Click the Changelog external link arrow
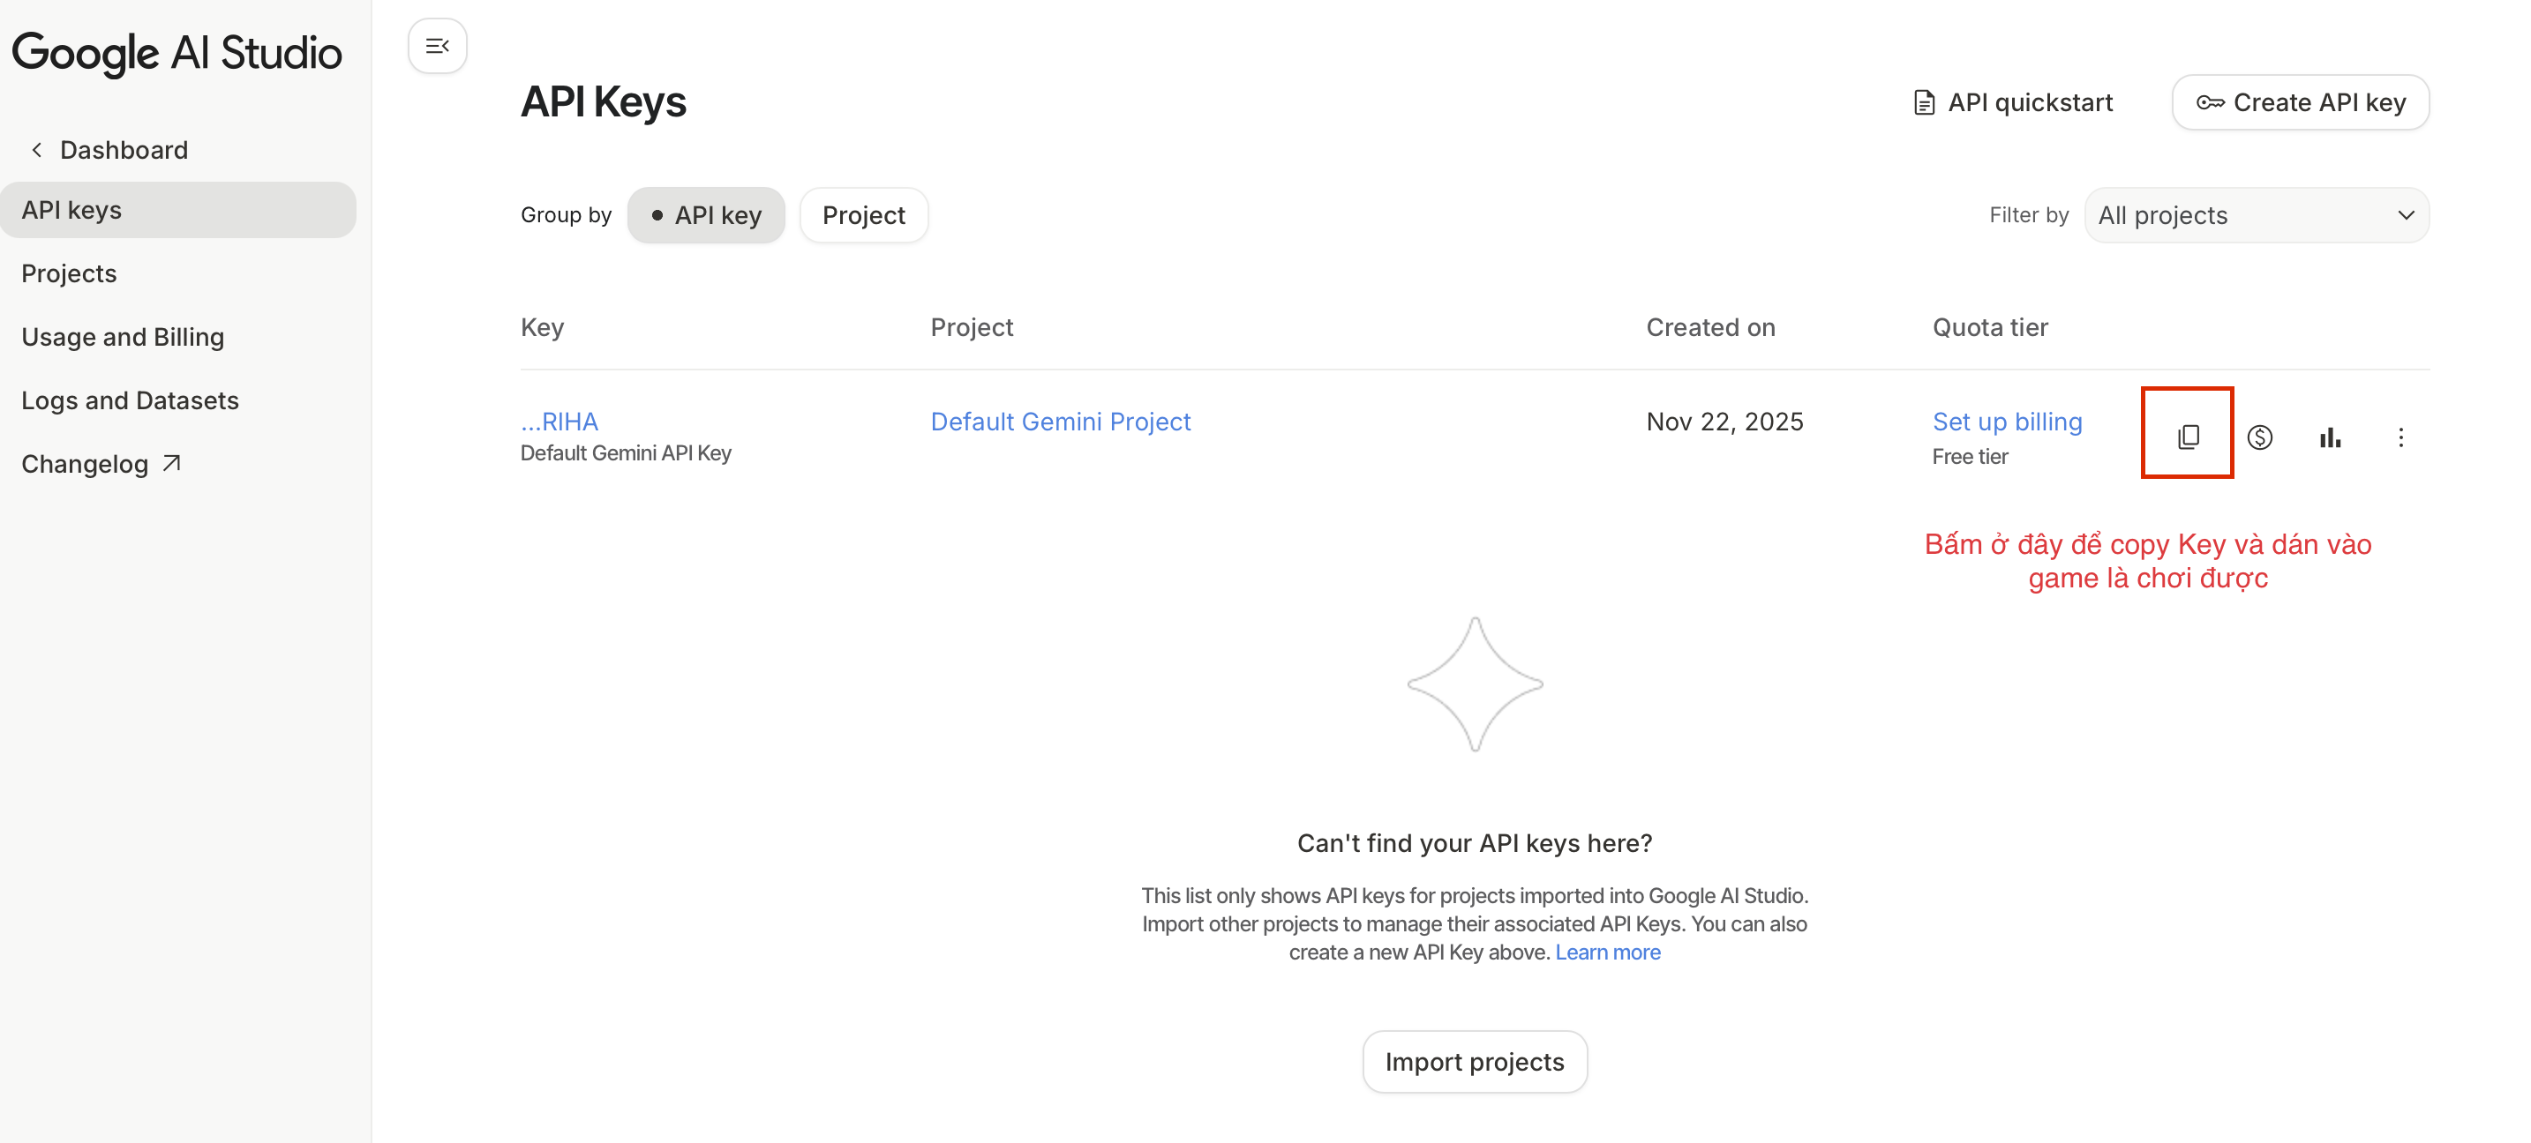The width and height of the screenshot is (2531, 1143). [x=172, y=464]
